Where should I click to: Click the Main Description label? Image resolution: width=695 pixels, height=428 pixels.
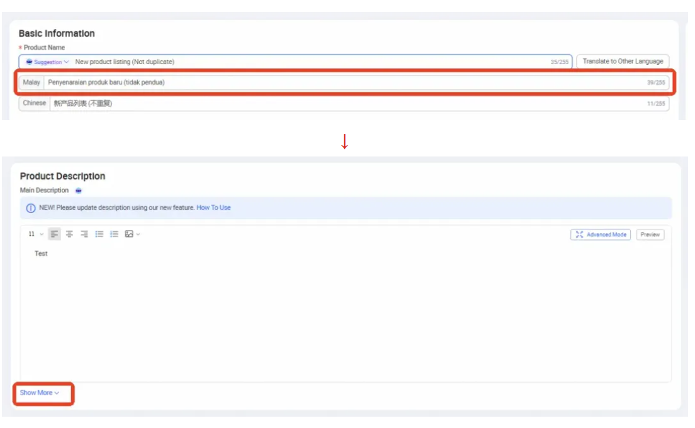44,190
